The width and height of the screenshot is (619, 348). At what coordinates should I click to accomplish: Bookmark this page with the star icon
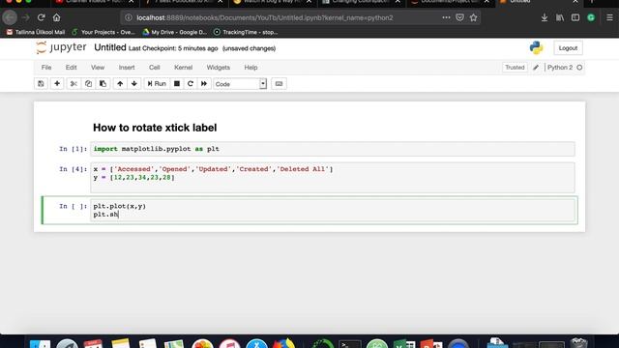[473, 17]
